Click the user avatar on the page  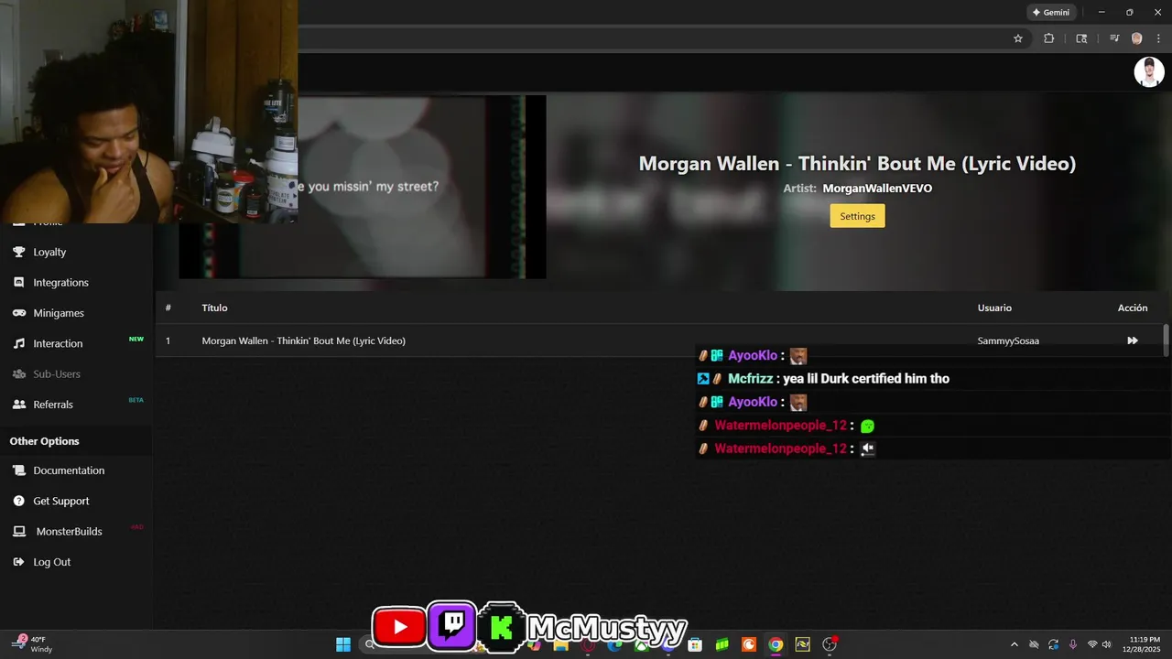coord(1149,72)
